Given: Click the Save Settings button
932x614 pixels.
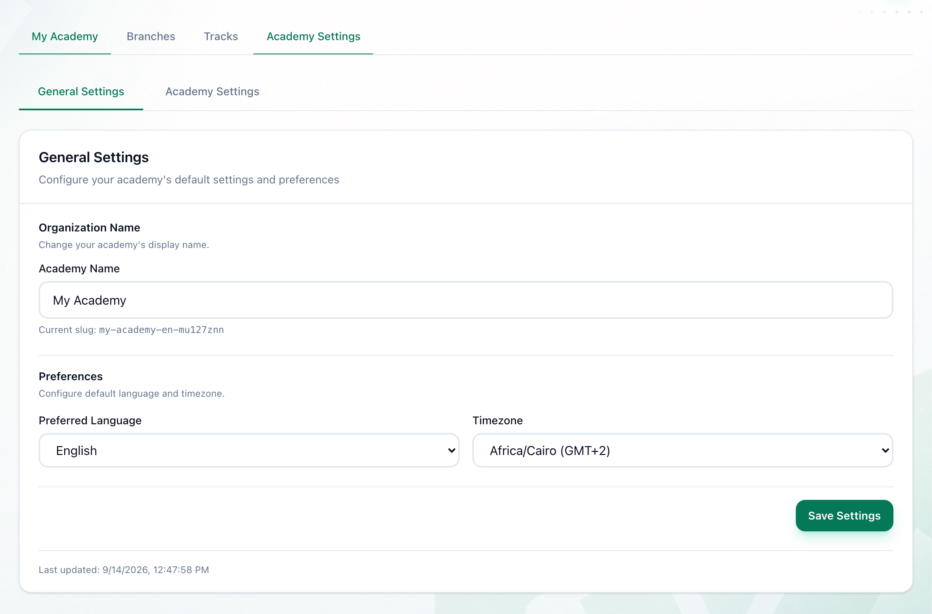Looking at the screenshot, I should click(844, 516).
